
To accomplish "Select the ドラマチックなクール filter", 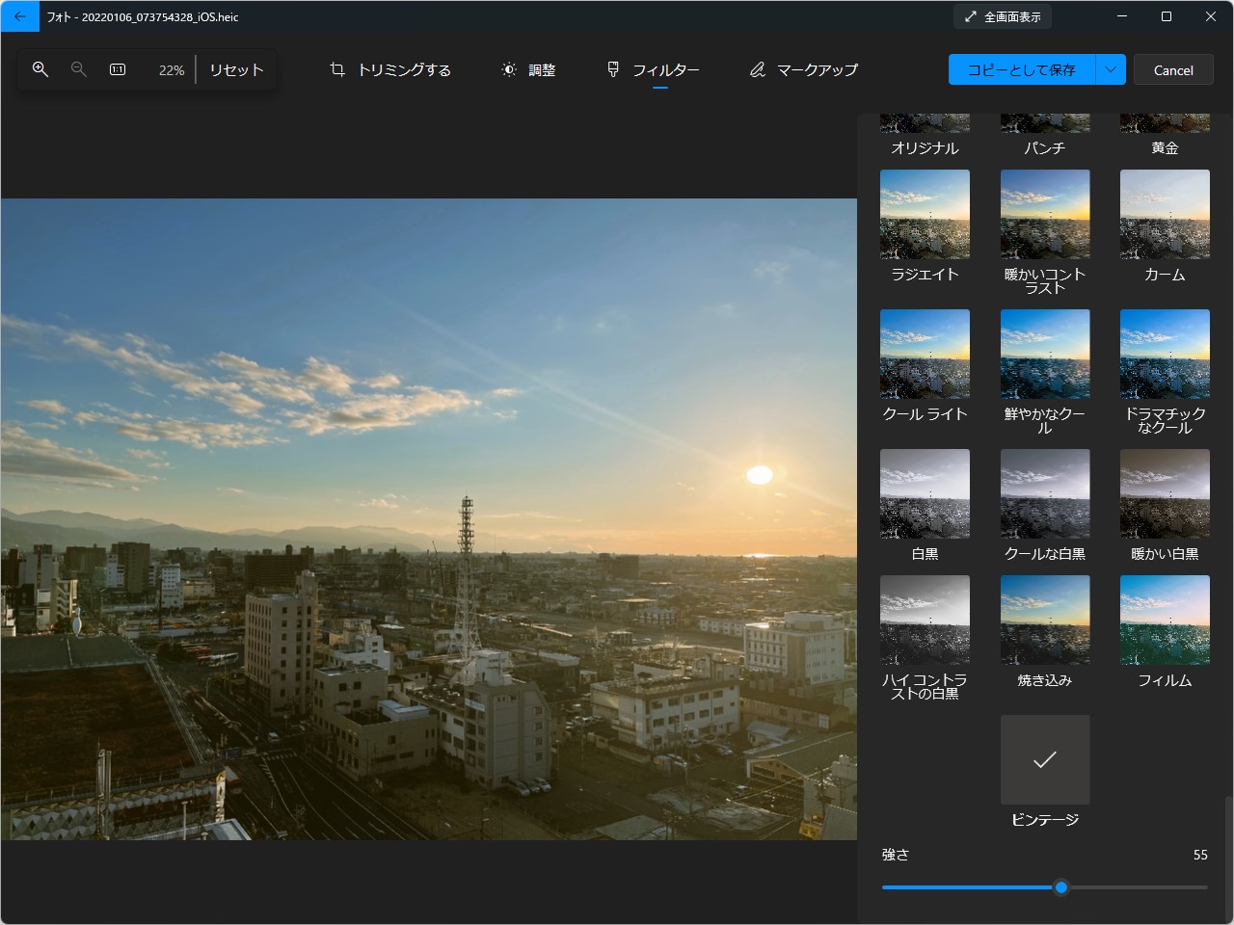I will (1165, 354).
